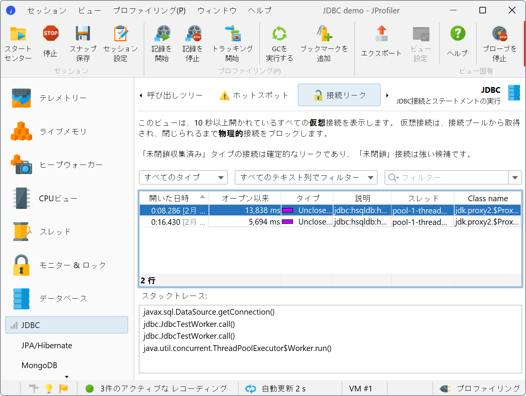Screen dimensions: 526x396
Task: Click the JDBC probe icon at top right
Action: pyautogui.click(x=514, y=93)
